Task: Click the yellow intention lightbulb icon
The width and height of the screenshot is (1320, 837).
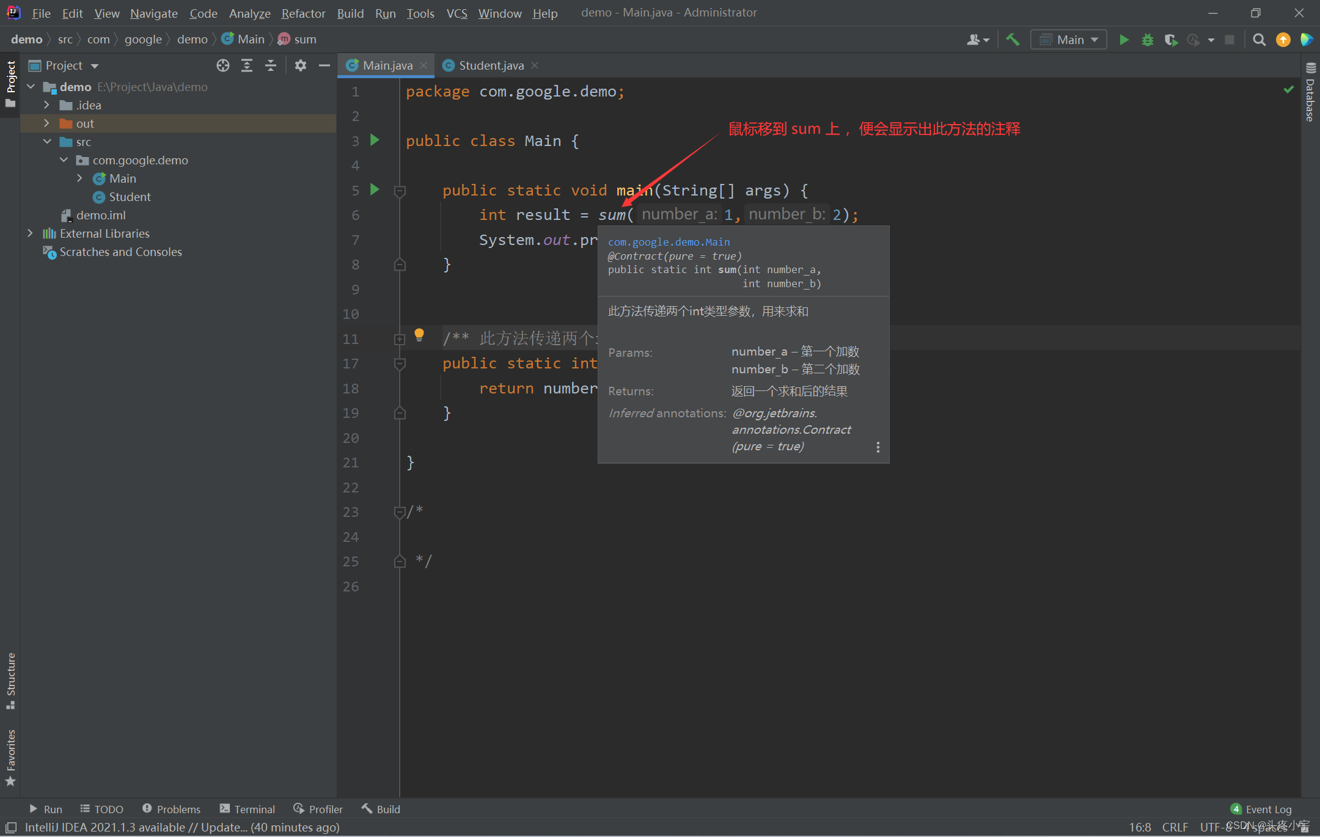Action: point(419,334)
